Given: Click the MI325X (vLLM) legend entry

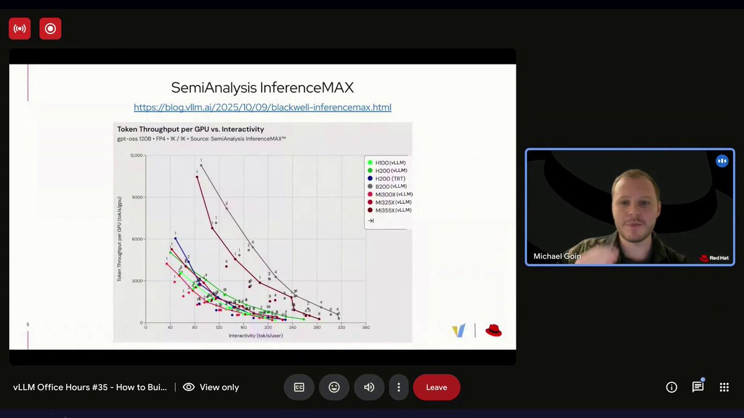Looking at the screenshot, I should coord(390,202).
